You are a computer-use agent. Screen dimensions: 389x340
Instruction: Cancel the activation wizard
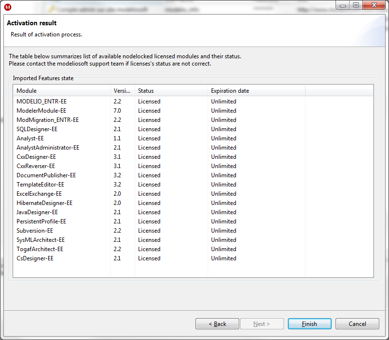(357, 323)
